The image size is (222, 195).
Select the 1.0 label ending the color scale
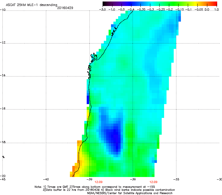click(217, 10)
